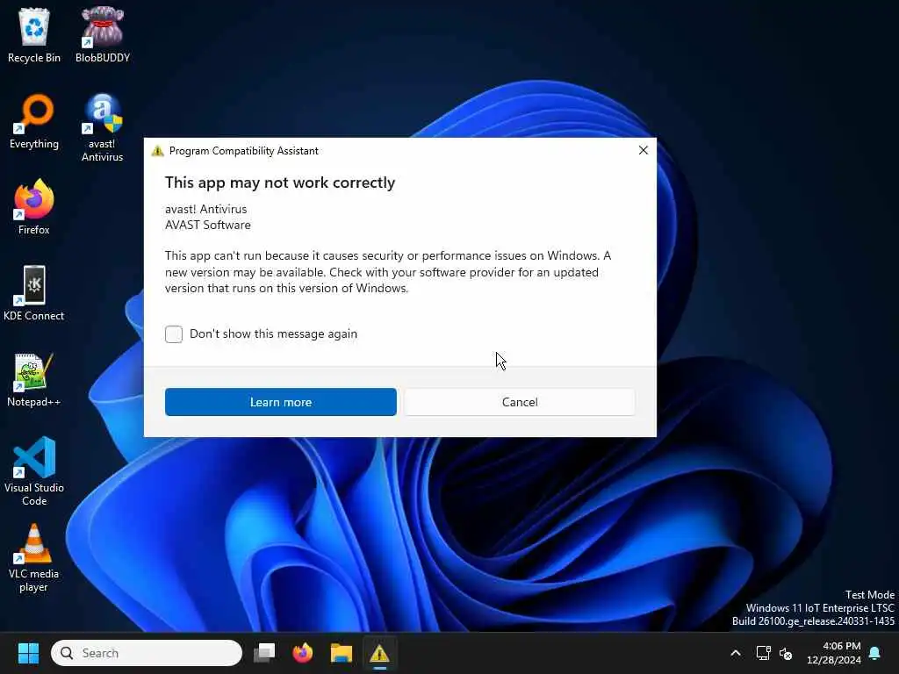Open the network status tray icon

pyautogui.click(x=763, y=653)
